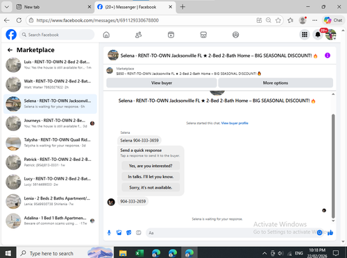This screenshot has height=258, width=347.
Task: Click the View buyer button
Action: point(162,83)
